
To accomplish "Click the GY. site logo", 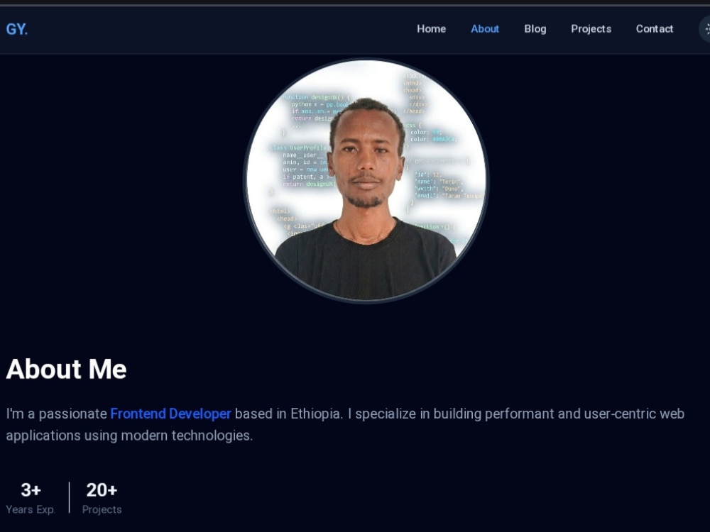I will [x=17, y=29].
